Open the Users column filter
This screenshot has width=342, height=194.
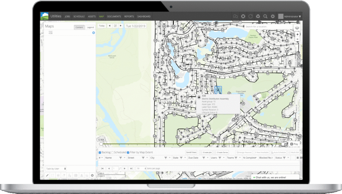click(220, 158)
